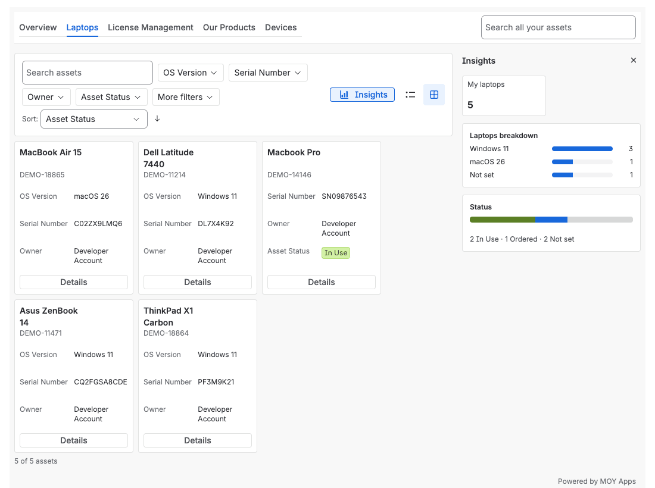
Task: Click serial number CQ2FGSA8CDE
Action: pyautogui.click(x=101, y=382)
